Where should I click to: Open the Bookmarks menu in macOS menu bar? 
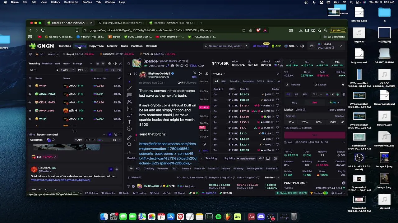71,2
